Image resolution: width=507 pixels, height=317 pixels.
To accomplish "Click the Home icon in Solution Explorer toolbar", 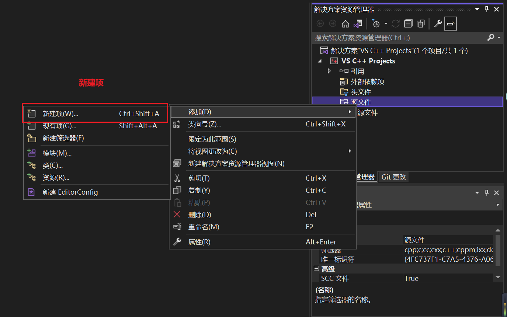I will (345, 24).
